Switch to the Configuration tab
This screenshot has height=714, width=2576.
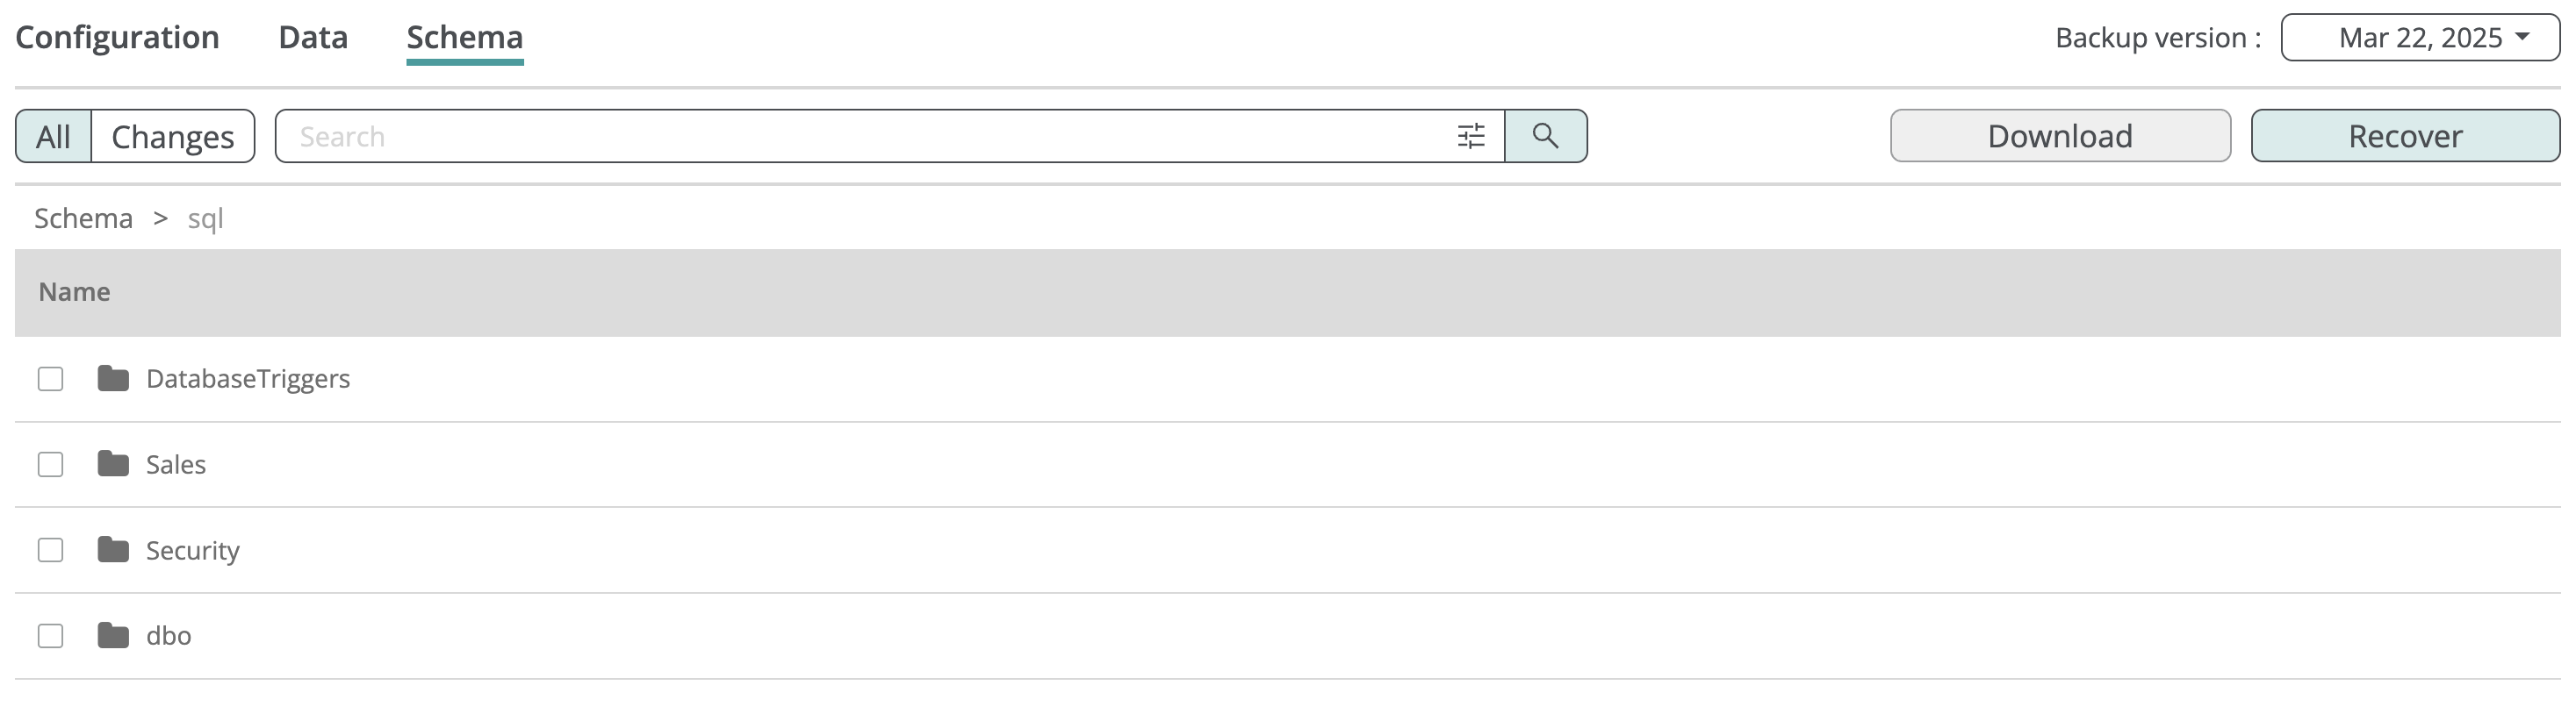[117, 38]
